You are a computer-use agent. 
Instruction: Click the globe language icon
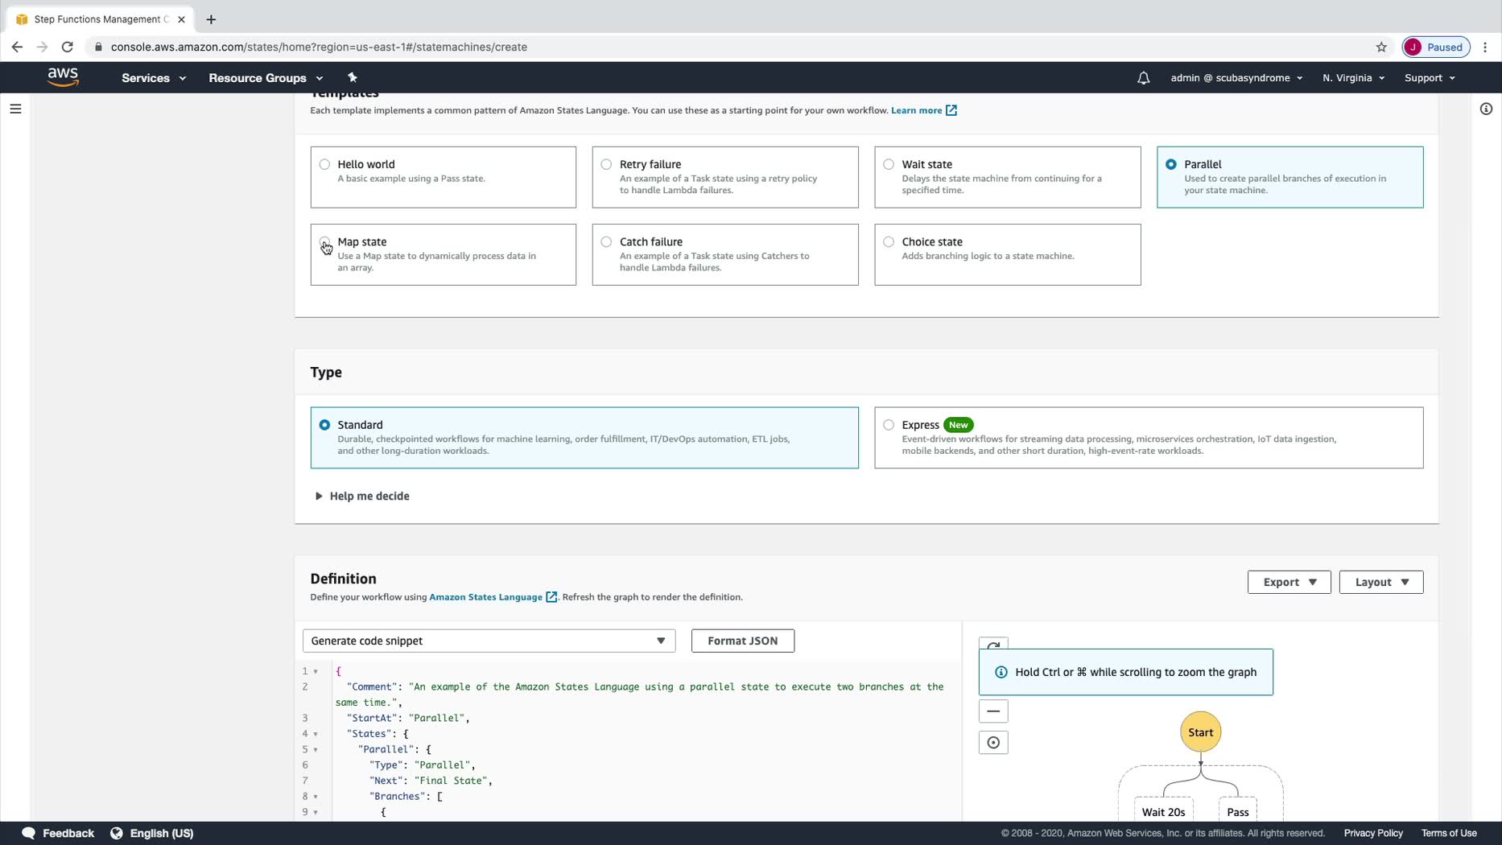click(117, 833)
